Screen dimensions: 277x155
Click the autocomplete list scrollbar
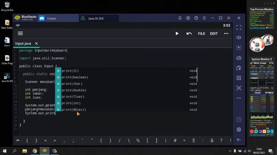tap(197, 74)
